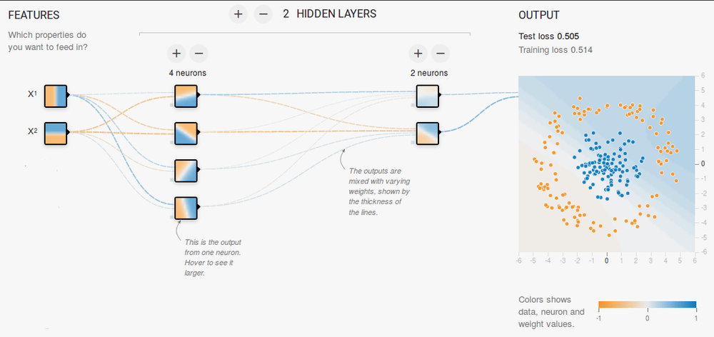Toggle the X1 input feature
Screen dimensions: 714x337
click(x=56, y=96)
